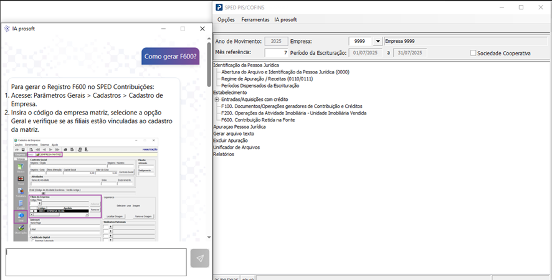
Task: Select F100. Documentos/Operações geradores item
Action: 292,106
